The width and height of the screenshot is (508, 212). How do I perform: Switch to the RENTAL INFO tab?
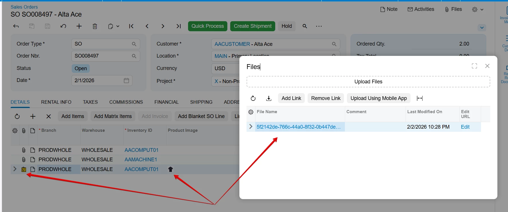[x=56, y=102]
